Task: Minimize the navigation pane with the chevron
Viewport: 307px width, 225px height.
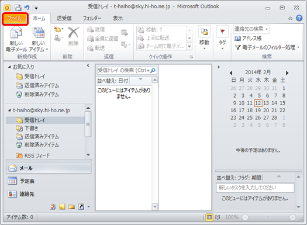Action: (88, 65)
